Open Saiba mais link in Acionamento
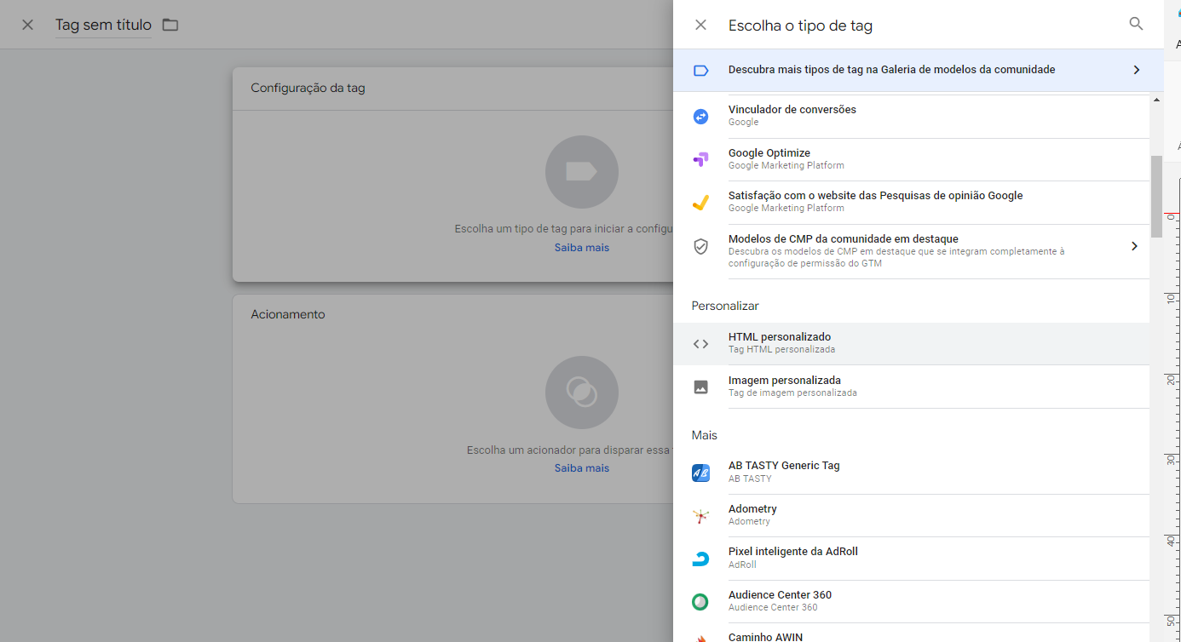 (582, 468)
